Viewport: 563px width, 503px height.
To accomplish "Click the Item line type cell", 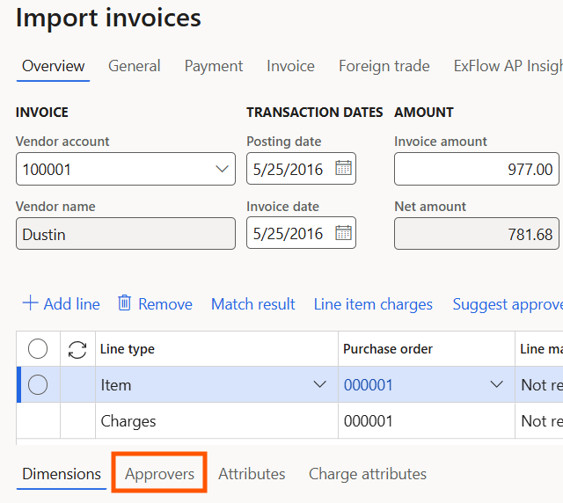I will (216, 384).
